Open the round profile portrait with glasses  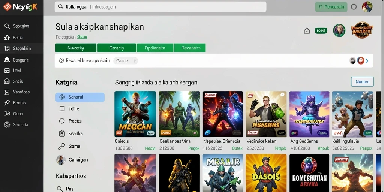click(339, 31)
